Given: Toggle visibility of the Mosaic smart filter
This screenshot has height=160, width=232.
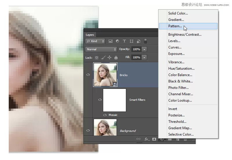Looking at the screenshot, I should tap(105, 115).
